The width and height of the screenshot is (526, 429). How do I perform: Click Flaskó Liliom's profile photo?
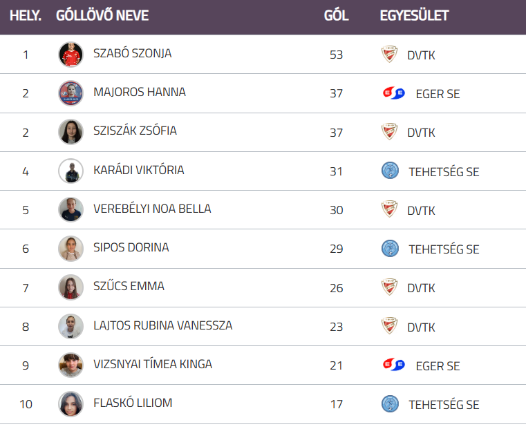(x=71, y=403)
